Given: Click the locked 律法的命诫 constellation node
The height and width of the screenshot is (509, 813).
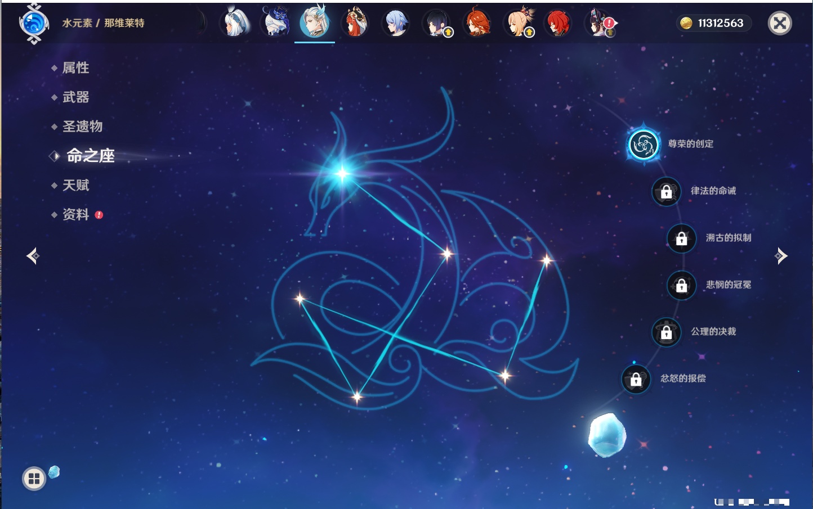Looking at the screenshot, I should click(x=666, y=192).
